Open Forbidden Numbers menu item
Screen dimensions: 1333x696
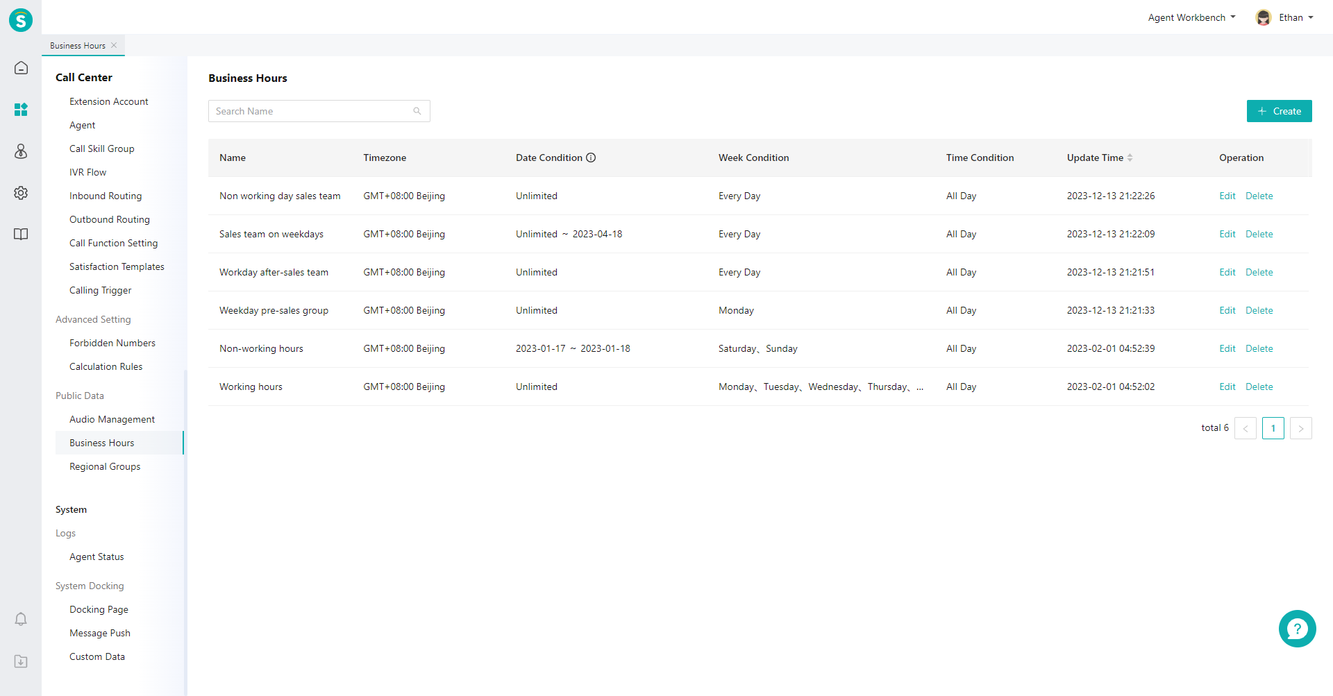[x=112, y=343]
